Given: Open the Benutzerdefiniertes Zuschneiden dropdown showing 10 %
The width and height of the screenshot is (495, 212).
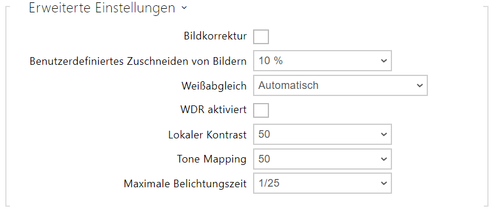Looking at the screenshot, I should [323, 61].
